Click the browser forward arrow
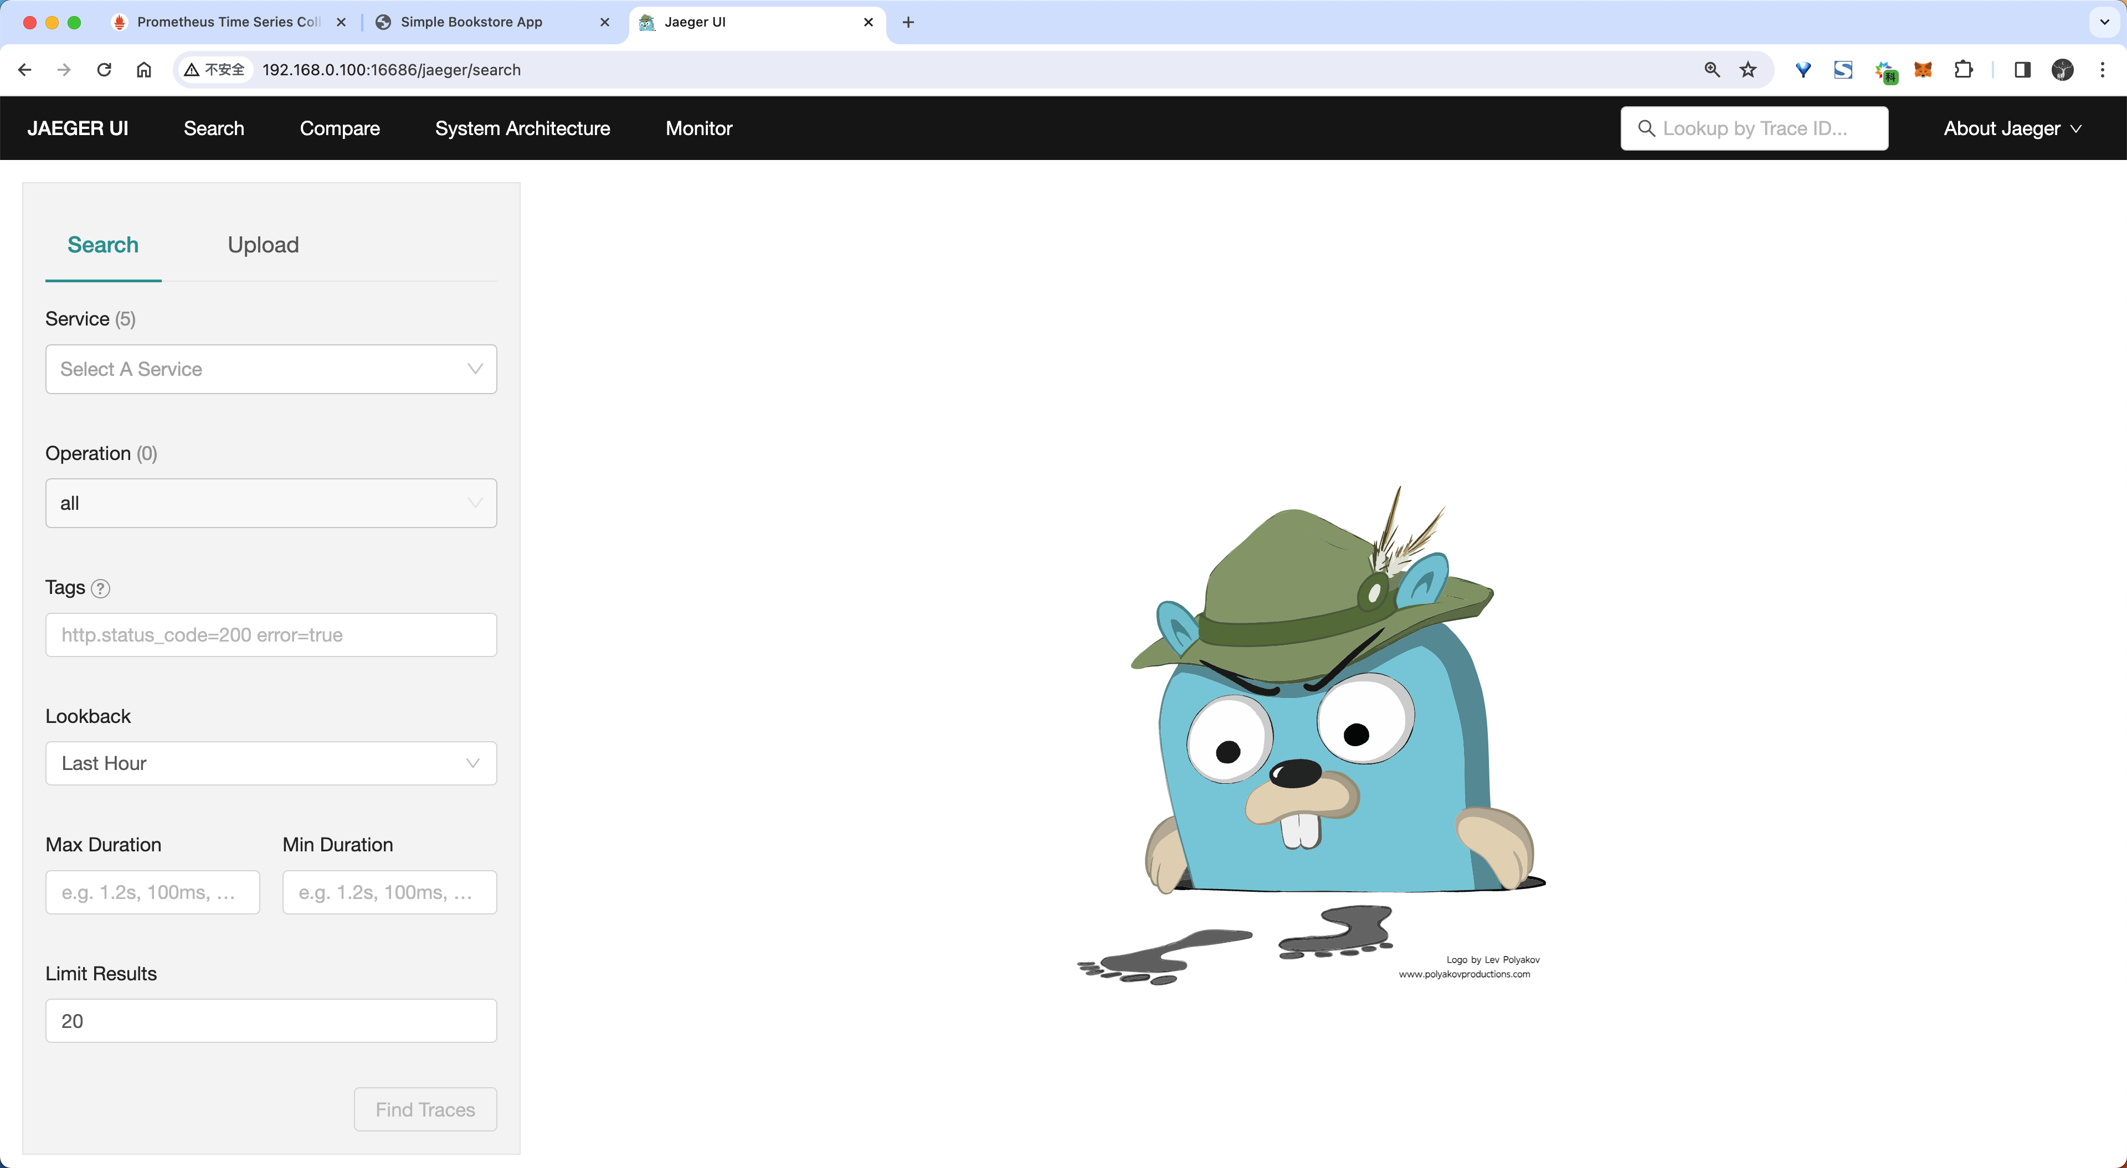Image resolution: width=2127 pixels, height=1168 pixels. (x=64, y=69)
